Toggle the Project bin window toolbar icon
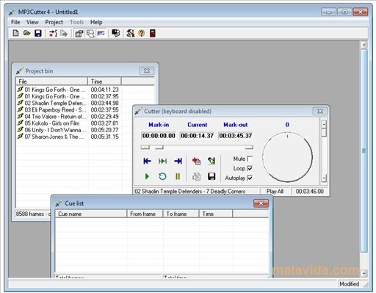Screen dimensions: 376x293 click(x=79, y=33)
